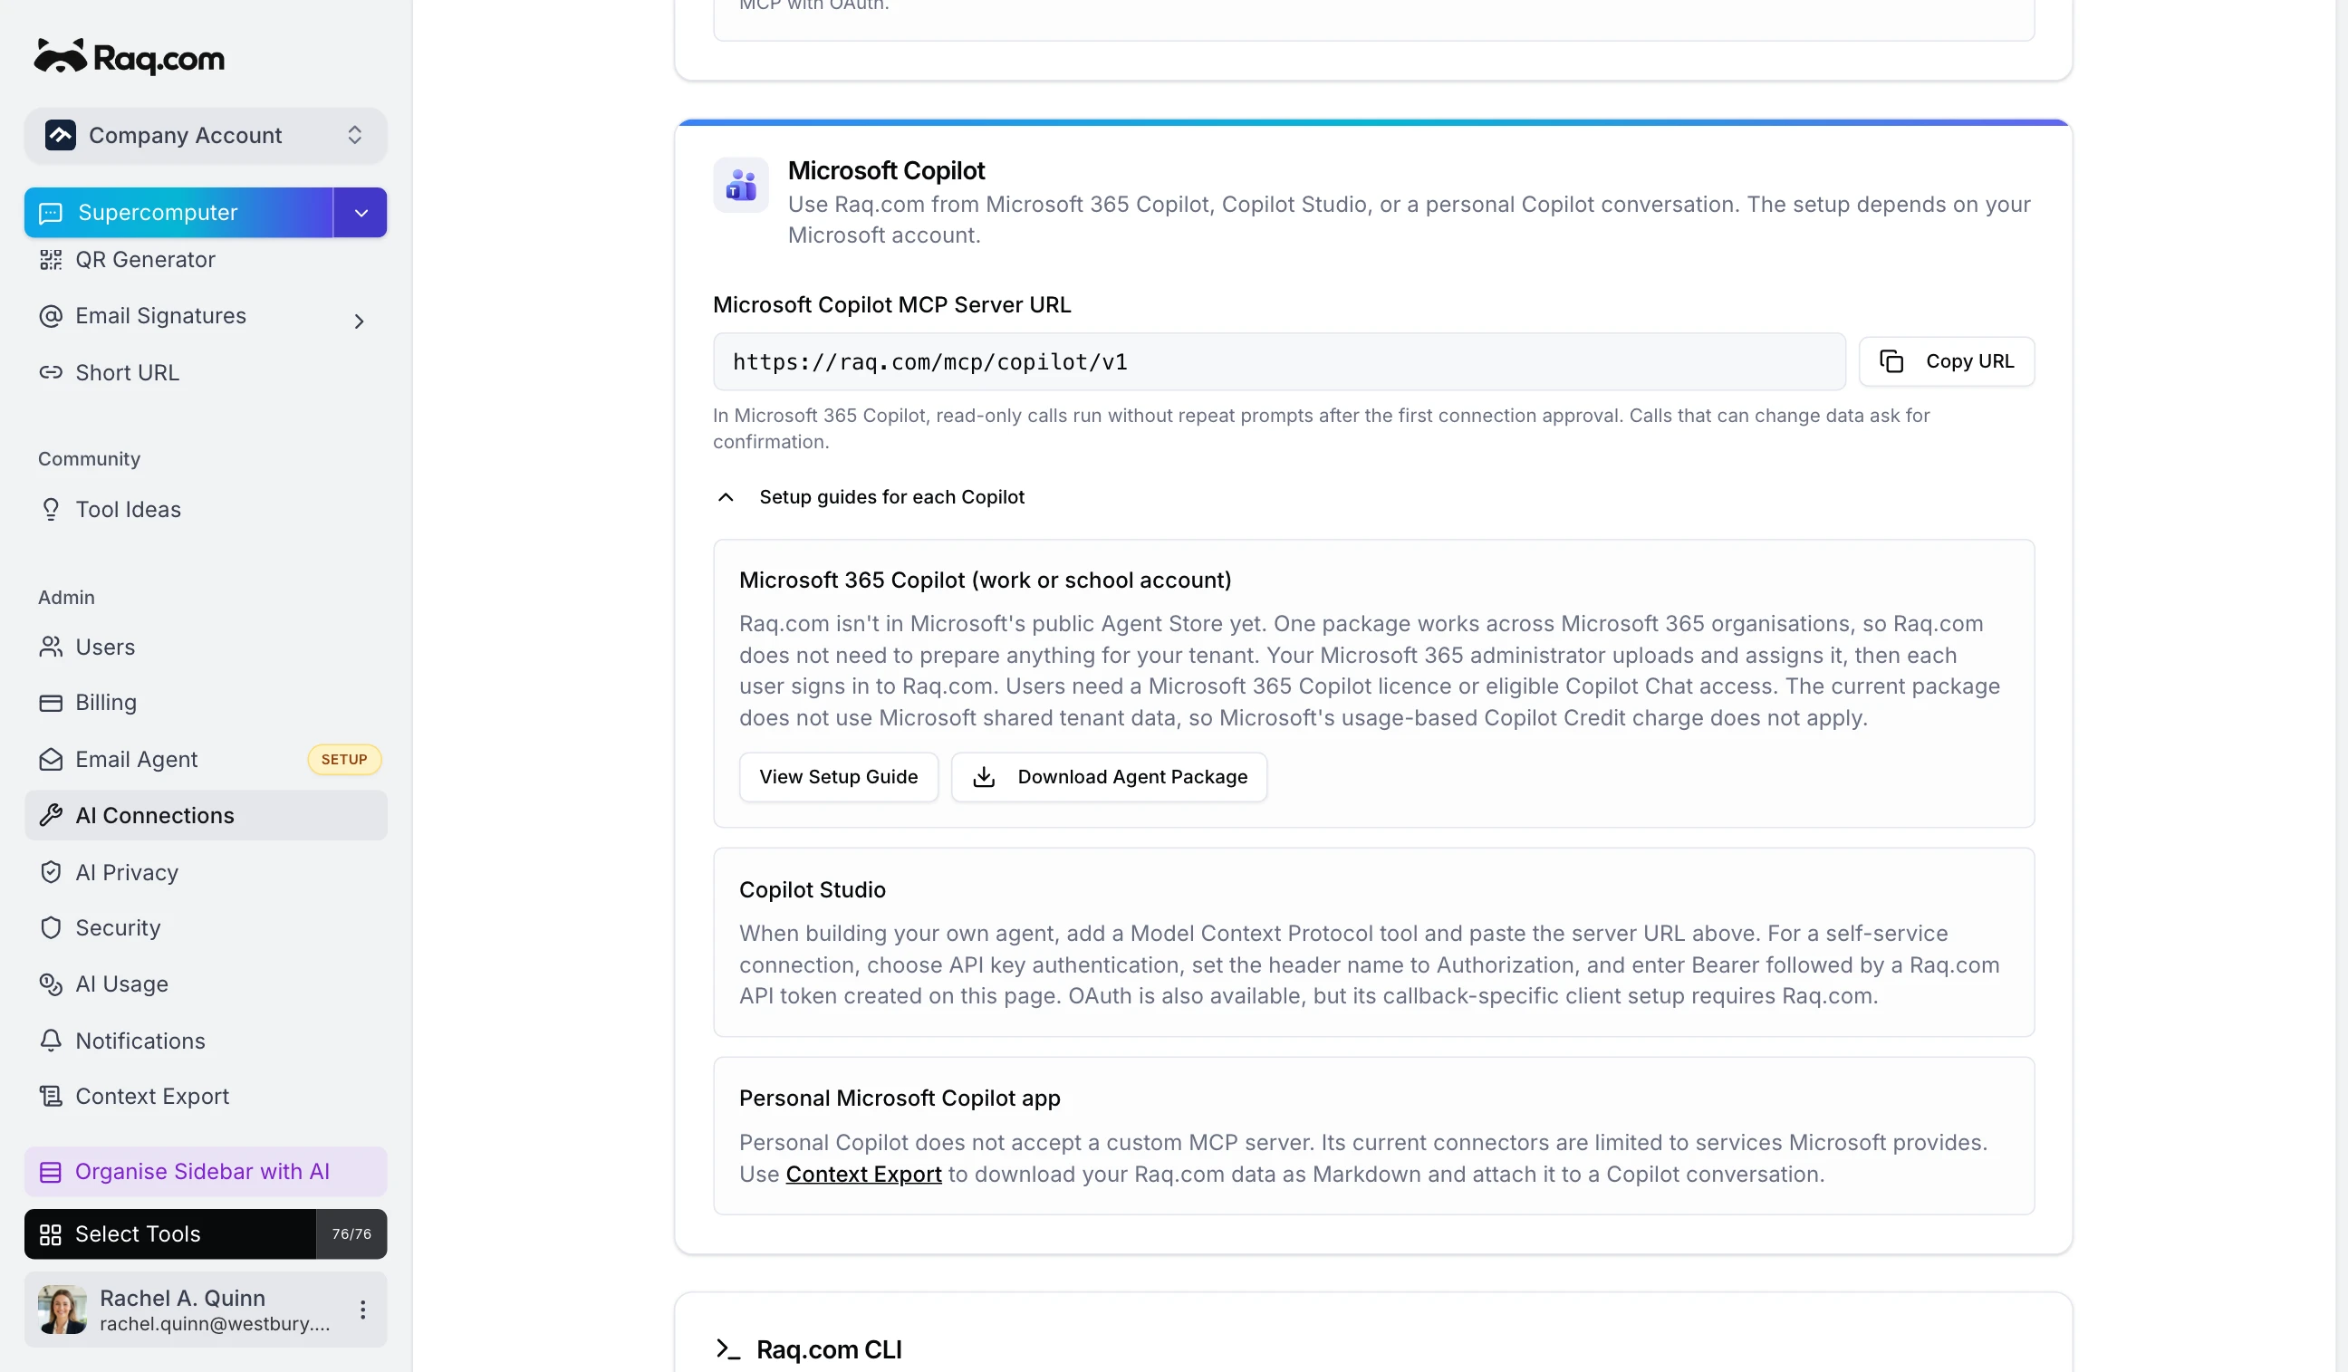Screen dimensions: 2348x1372
Task: Click the Email Signatures at-sign icon
Action: 51,316
